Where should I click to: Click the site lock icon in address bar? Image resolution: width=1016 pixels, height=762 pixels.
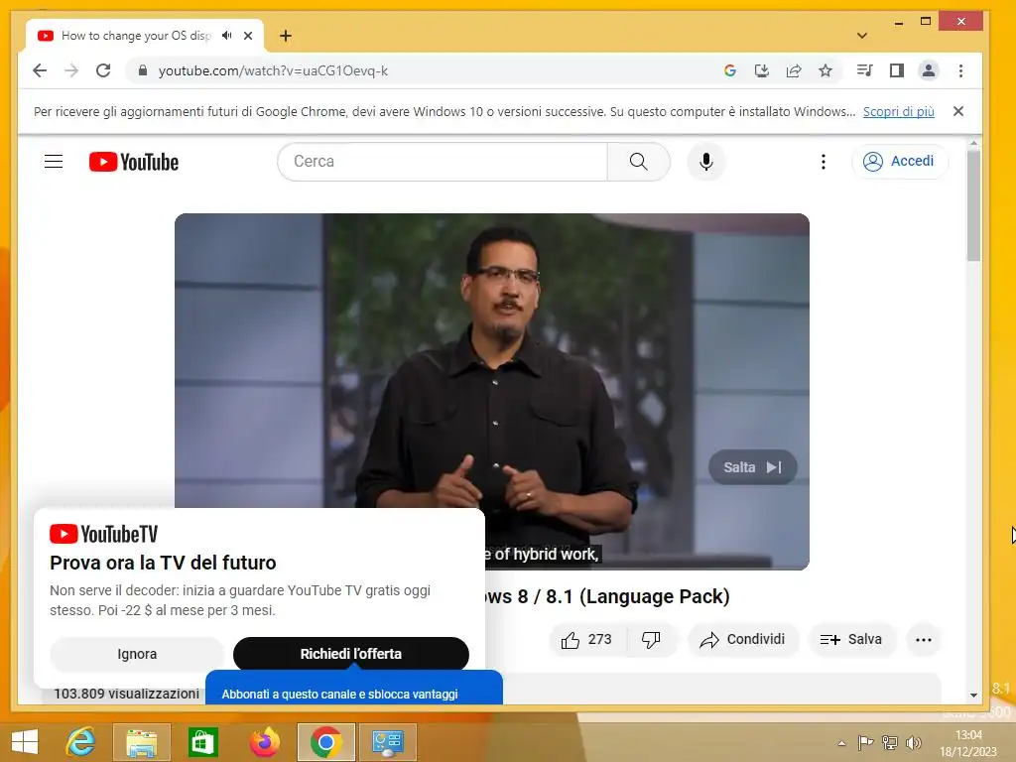click(143, 70)
